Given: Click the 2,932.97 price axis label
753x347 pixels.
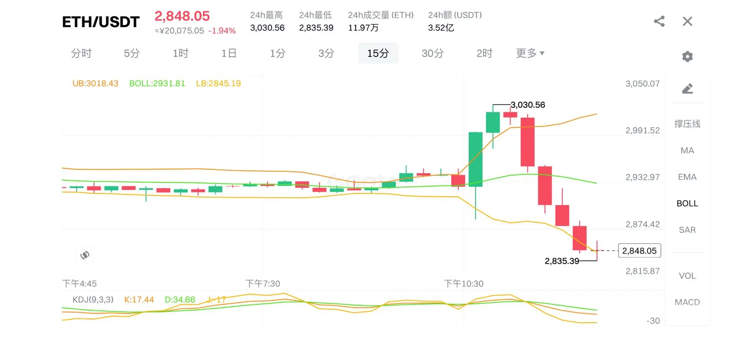Looking at the screenshot, I should click(642, 177).
